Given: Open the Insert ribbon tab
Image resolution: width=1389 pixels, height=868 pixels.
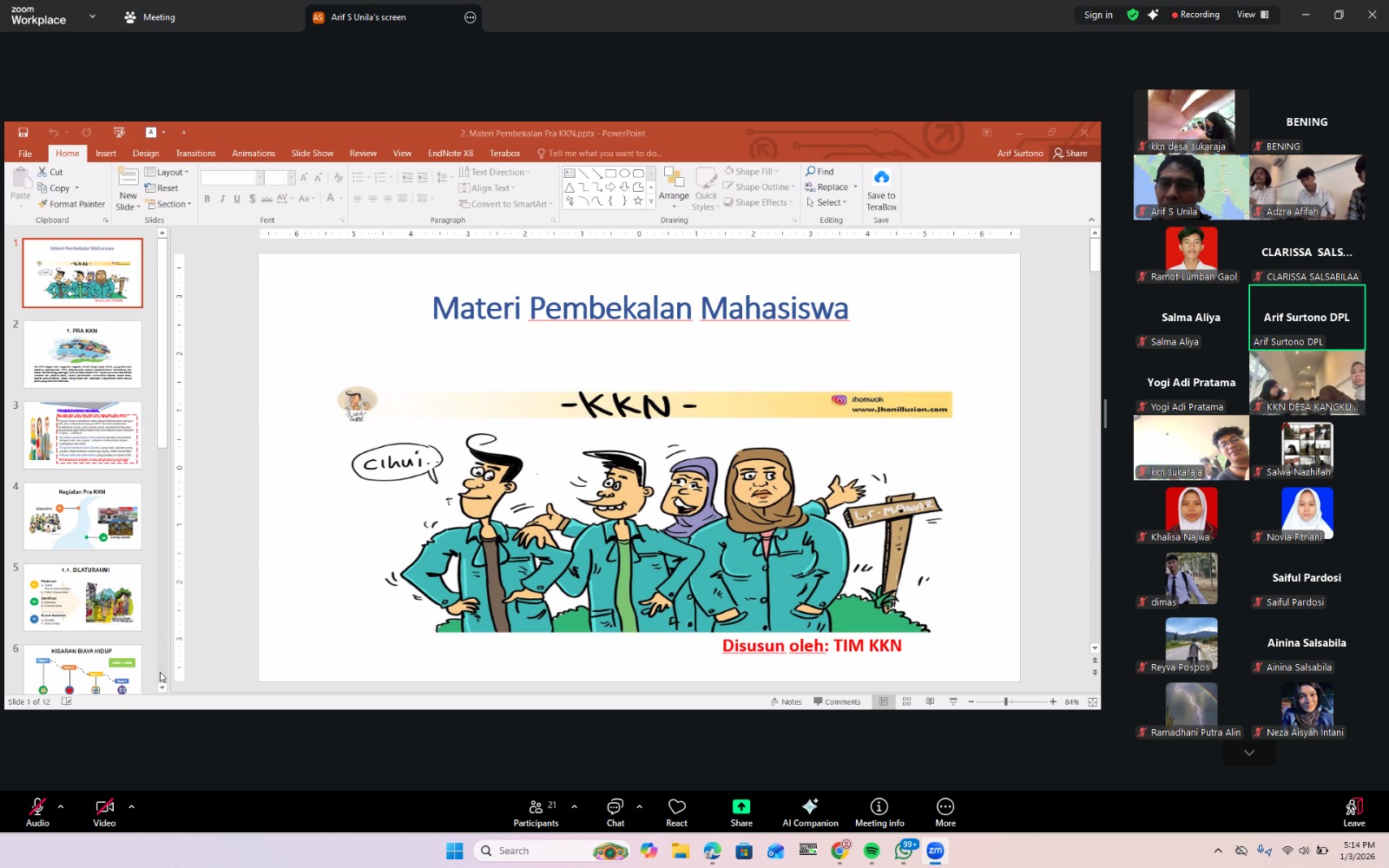Looking at the screenshot, I should [x=106, y=154].
